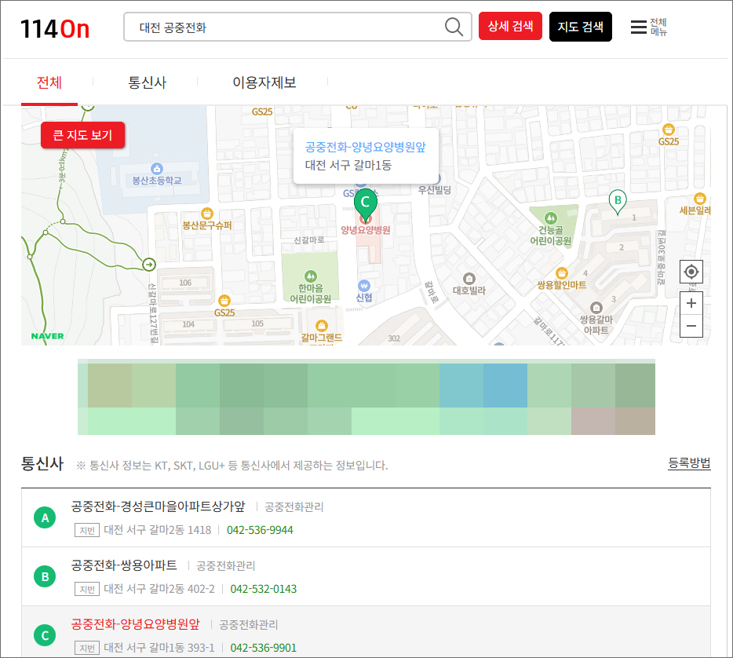Open the 통신사 tab
The image size is (733, 658).
click(x=148, y=82)
